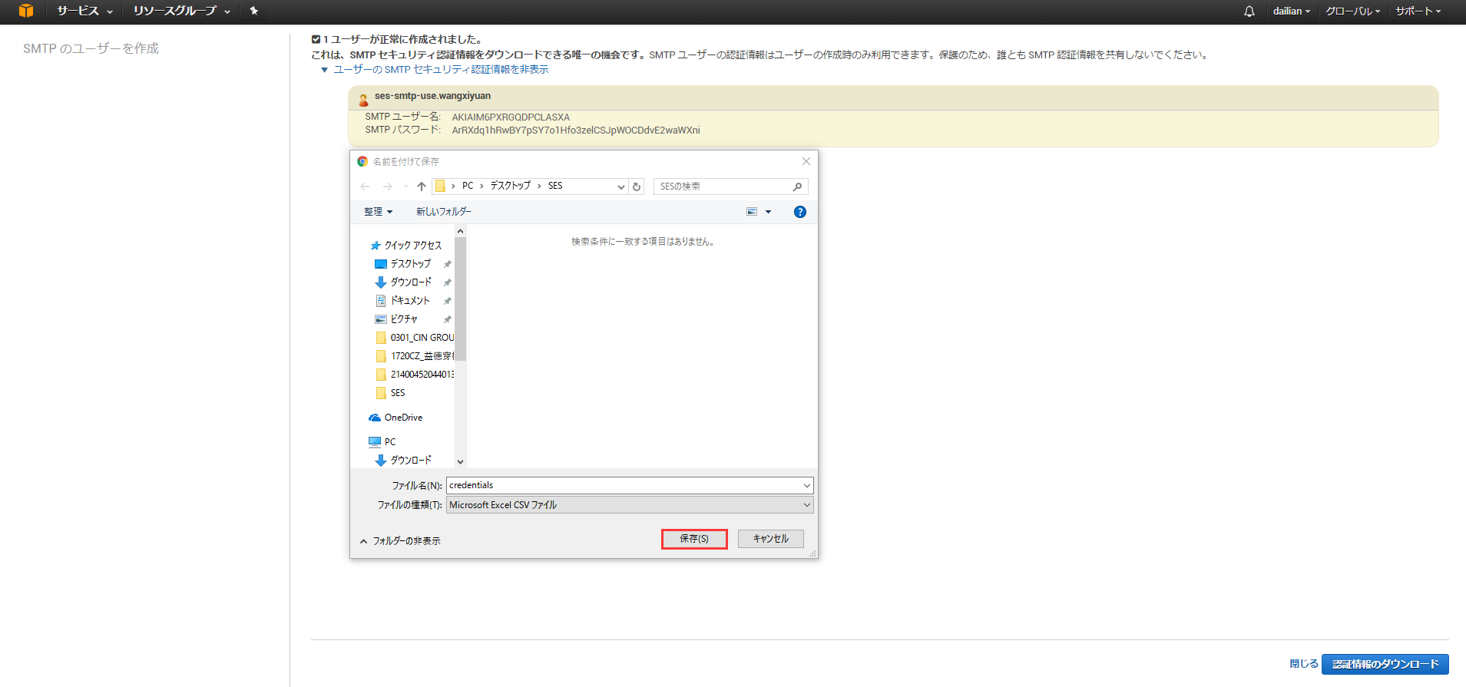Hide folders using フォルダーの非表示 toggle

(x=399, y=541)
